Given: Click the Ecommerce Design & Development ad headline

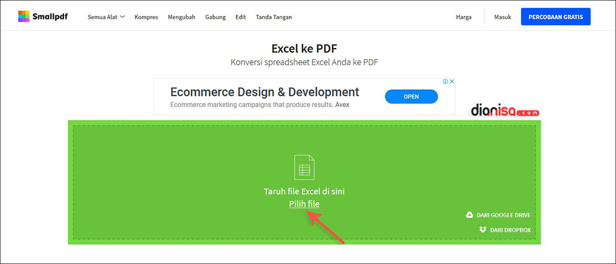Looking at the screenshot, I should point(264,92).
